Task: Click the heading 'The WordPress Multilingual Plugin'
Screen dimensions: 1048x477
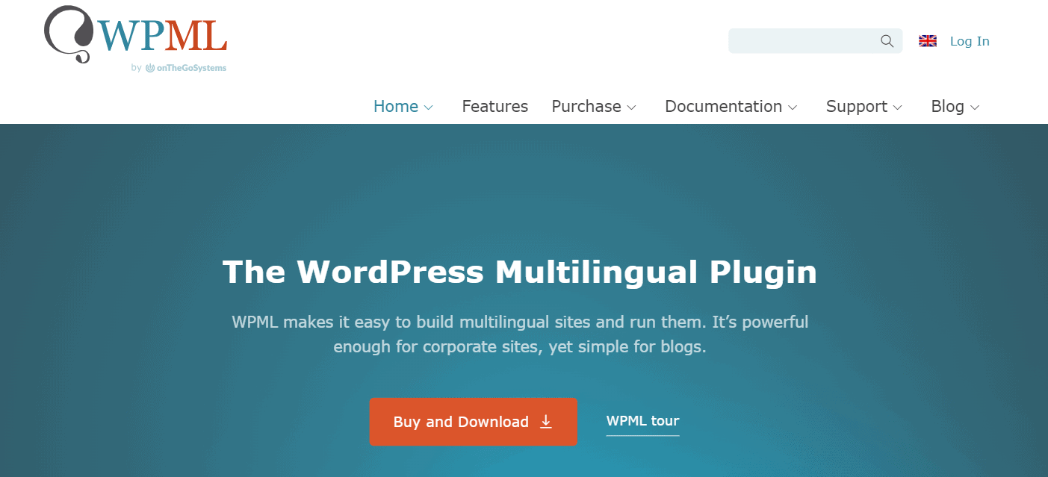Action: (x=520, y=272)
